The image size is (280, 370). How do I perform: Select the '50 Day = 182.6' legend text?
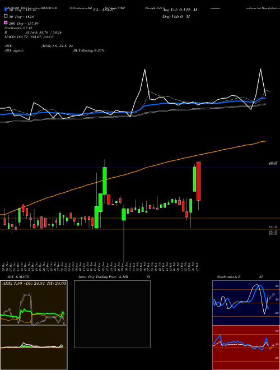(x=21, y=17)
